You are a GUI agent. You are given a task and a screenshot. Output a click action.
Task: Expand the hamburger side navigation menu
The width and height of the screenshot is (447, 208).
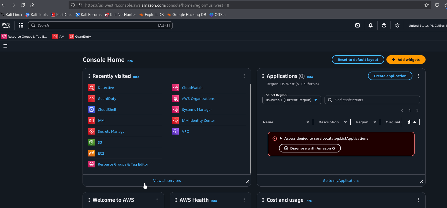point(5,46)
